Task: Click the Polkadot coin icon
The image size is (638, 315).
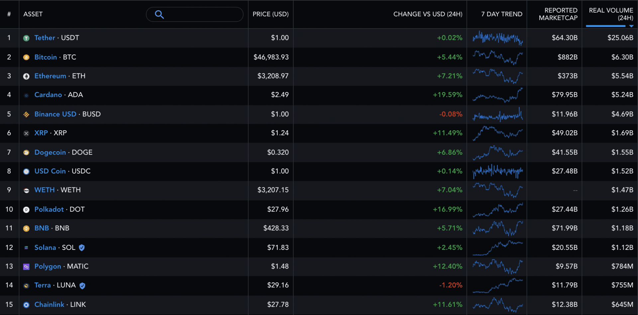Action: 26,210
